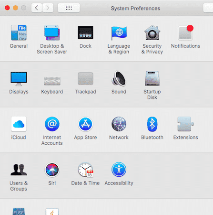Open the Java preference pane

[x=52, y=212]
